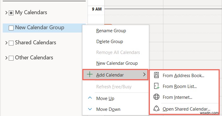Select My Calendars label in folder pane

click(31, 12)
